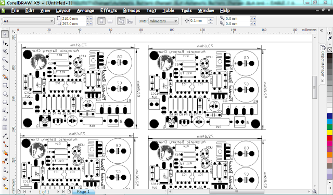Select the Zoom tool in the toolbox

pos(5,60)
